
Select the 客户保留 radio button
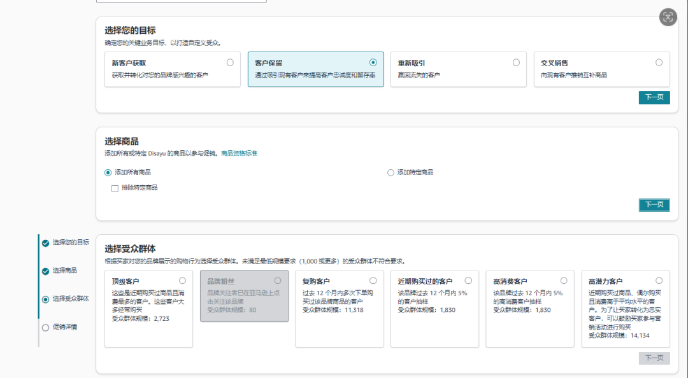pos(373,63)
